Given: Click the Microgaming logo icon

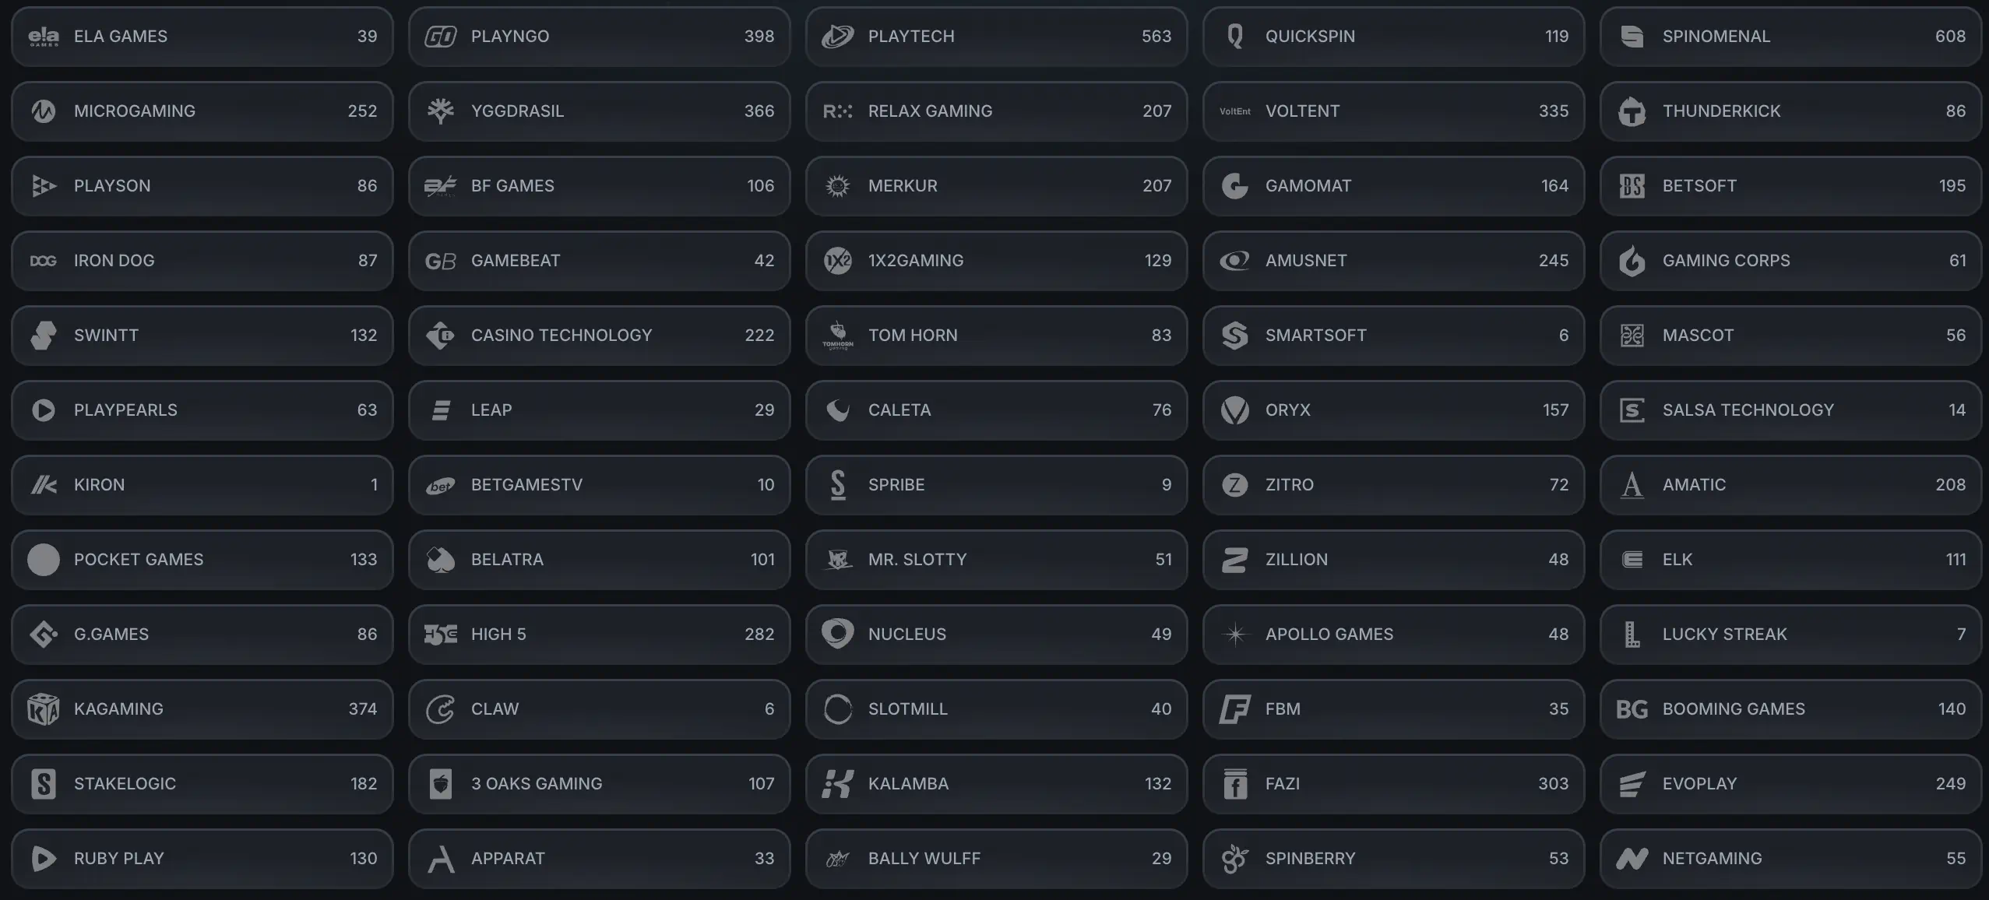Looking at the screenshot, I should [x=43, y=111].
